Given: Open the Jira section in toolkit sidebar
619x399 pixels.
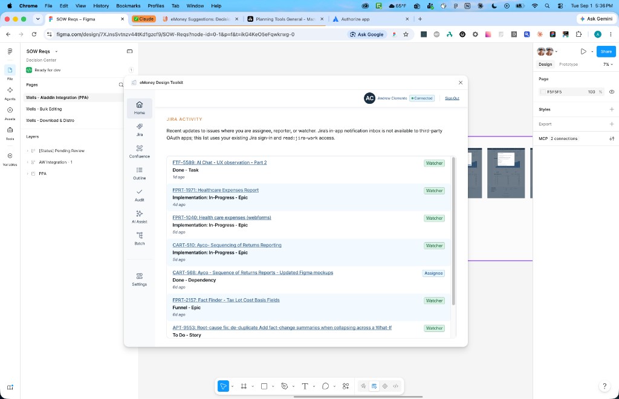Looking at the screenshot, I should pyautogui.click(x=140, y=130).
